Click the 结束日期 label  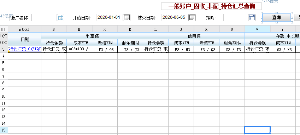click(147, 18)
